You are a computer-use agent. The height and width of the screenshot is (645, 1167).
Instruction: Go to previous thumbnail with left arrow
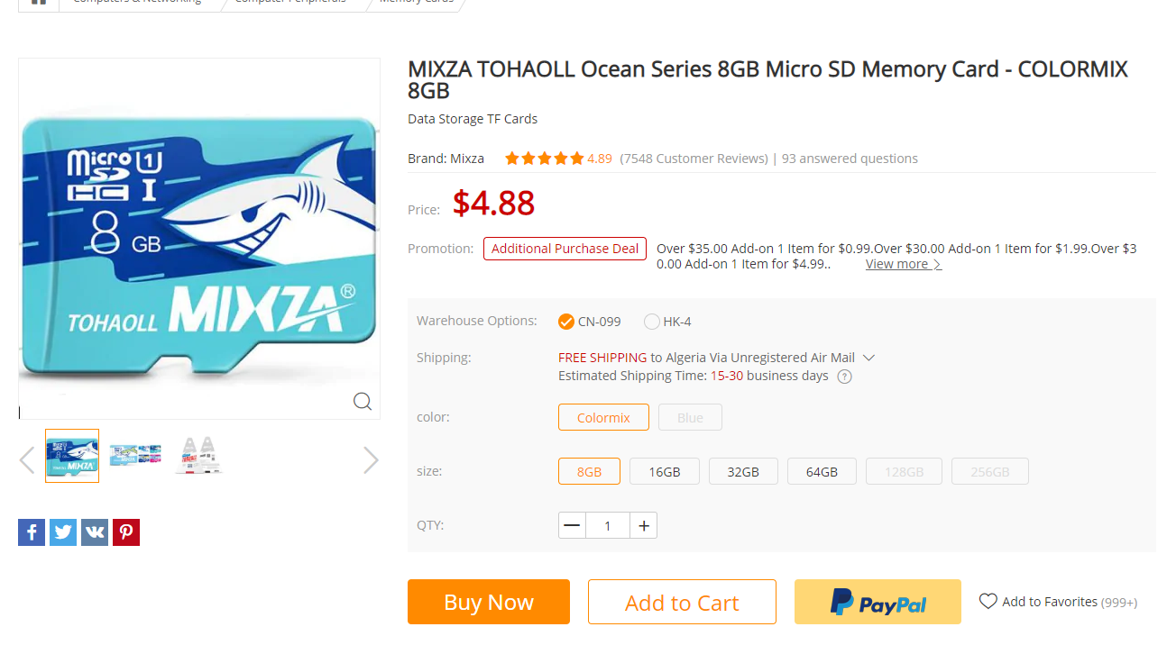click(x=27, y=460)
